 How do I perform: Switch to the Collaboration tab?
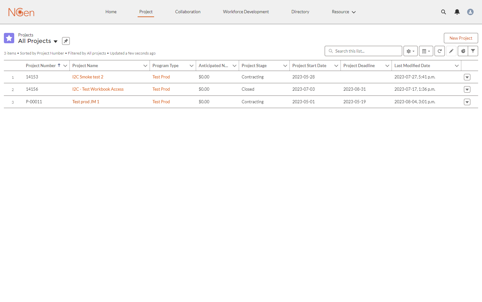tap(188, 12)
